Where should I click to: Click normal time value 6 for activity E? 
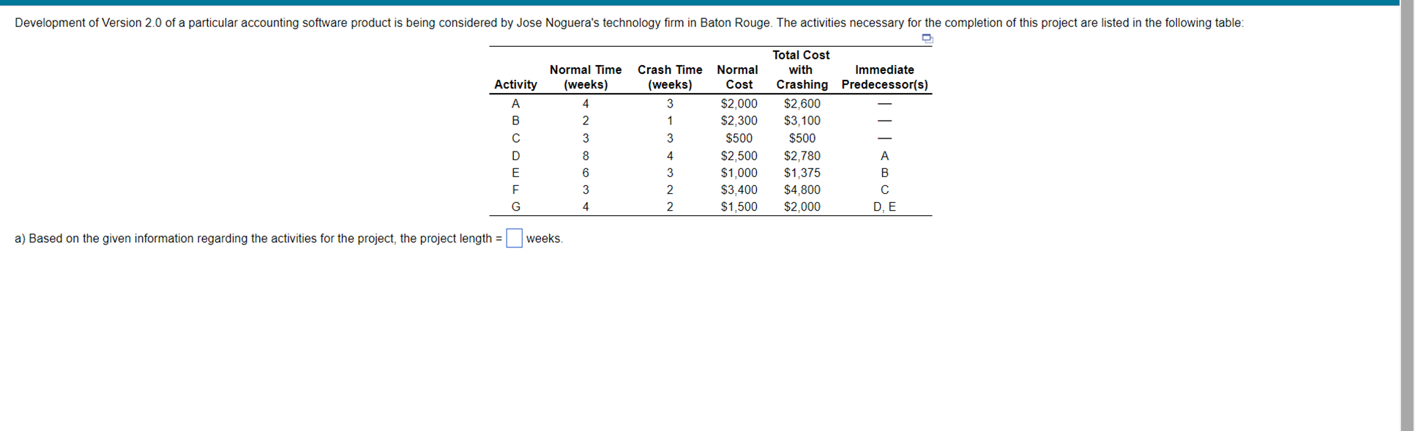(x=586, y=173)
